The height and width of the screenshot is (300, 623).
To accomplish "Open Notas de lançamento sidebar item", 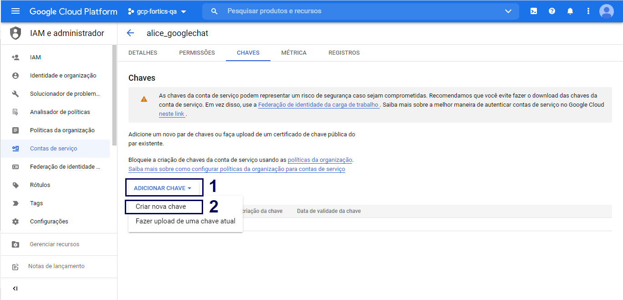I will click(58, 266).
